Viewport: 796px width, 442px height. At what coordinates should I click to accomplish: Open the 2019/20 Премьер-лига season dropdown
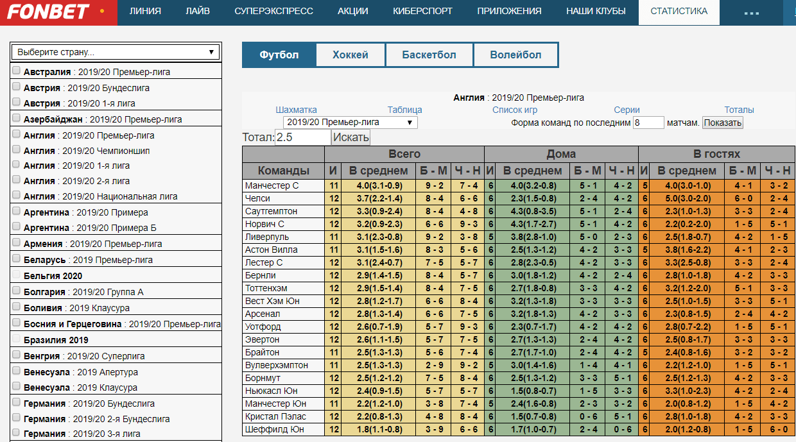[350, 123]
